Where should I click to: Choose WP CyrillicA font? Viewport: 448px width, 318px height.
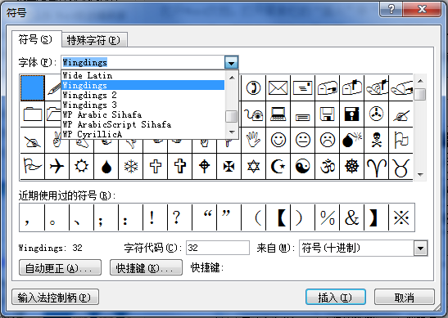click(x=143, y=134)
